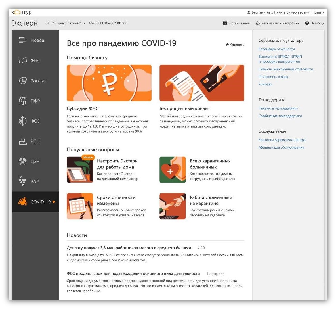The width and height of the screenshot is (336, 309).
Task: Select the ФСС sidebar section
Action: pyautogui.click(x=35, y=121)
